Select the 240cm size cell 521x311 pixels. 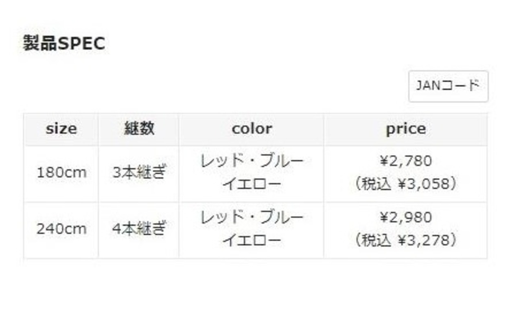click(x=61, y=229)
